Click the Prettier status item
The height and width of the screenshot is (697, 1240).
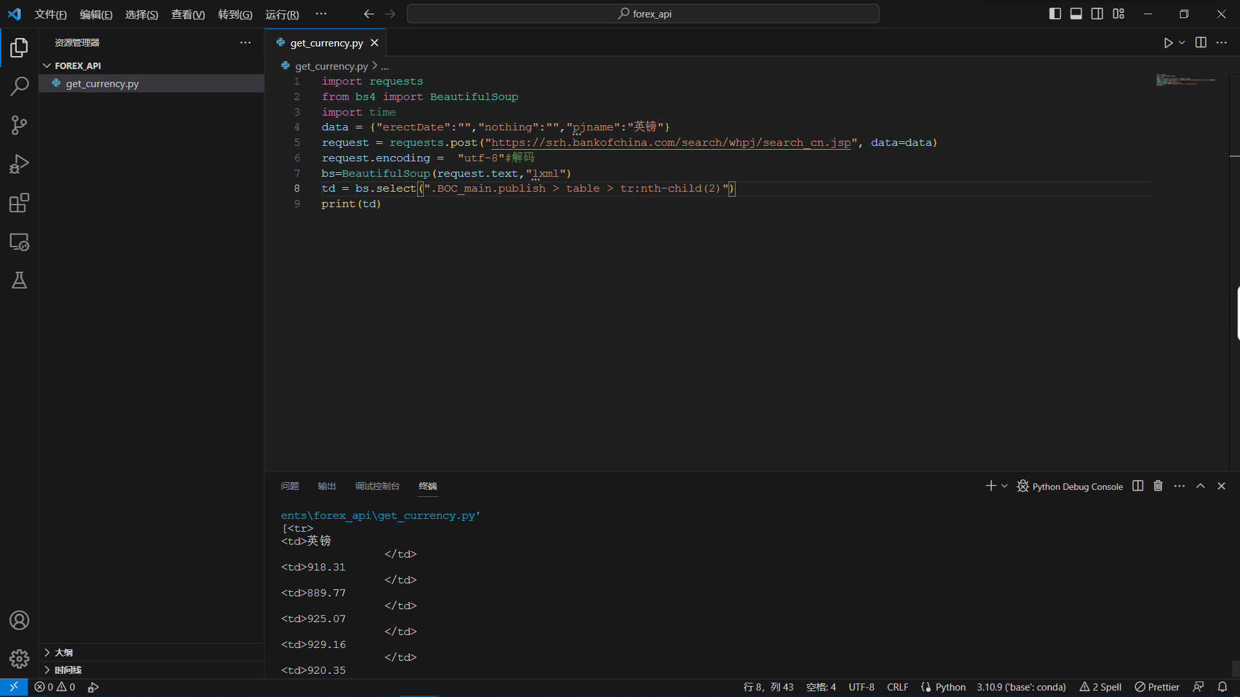tap(1157, 687)
